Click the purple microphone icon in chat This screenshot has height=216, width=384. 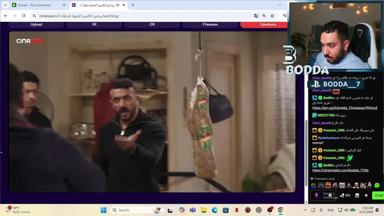[x=316, y=195]
